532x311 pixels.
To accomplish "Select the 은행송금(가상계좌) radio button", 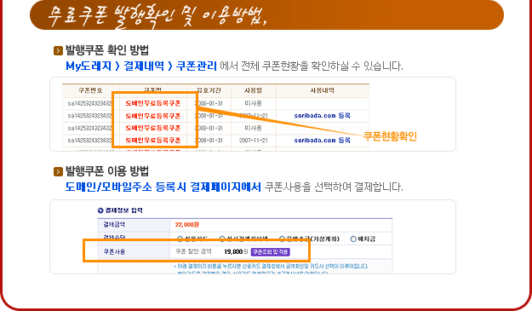I will click(282, 239).
